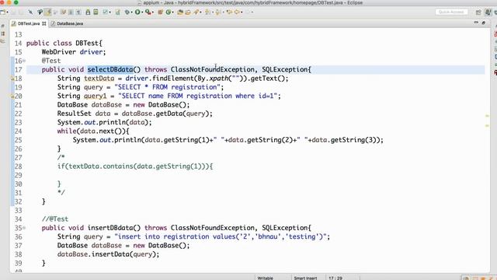Viewport: 497px width, 280px height.
Task: Click the New Java Package icon
Action: (x=161, y=12)
